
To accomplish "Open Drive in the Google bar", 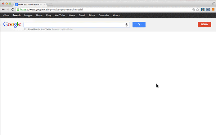I will click(x=92, y=15).
